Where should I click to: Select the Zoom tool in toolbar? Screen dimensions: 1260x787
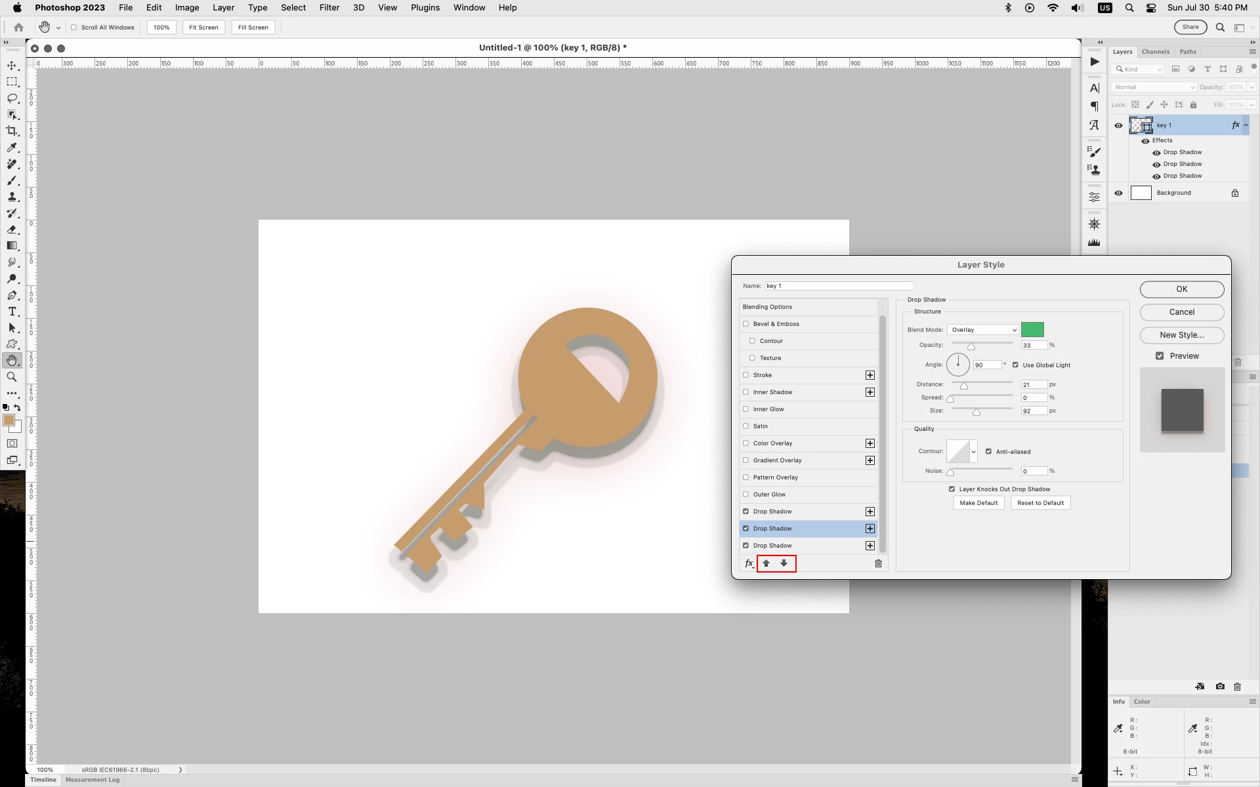(12, 377)
